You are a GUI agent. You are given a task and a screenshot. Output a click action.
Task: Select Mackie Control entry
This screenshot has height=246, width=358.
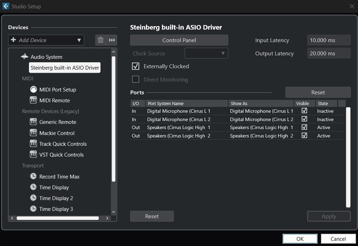57,133
